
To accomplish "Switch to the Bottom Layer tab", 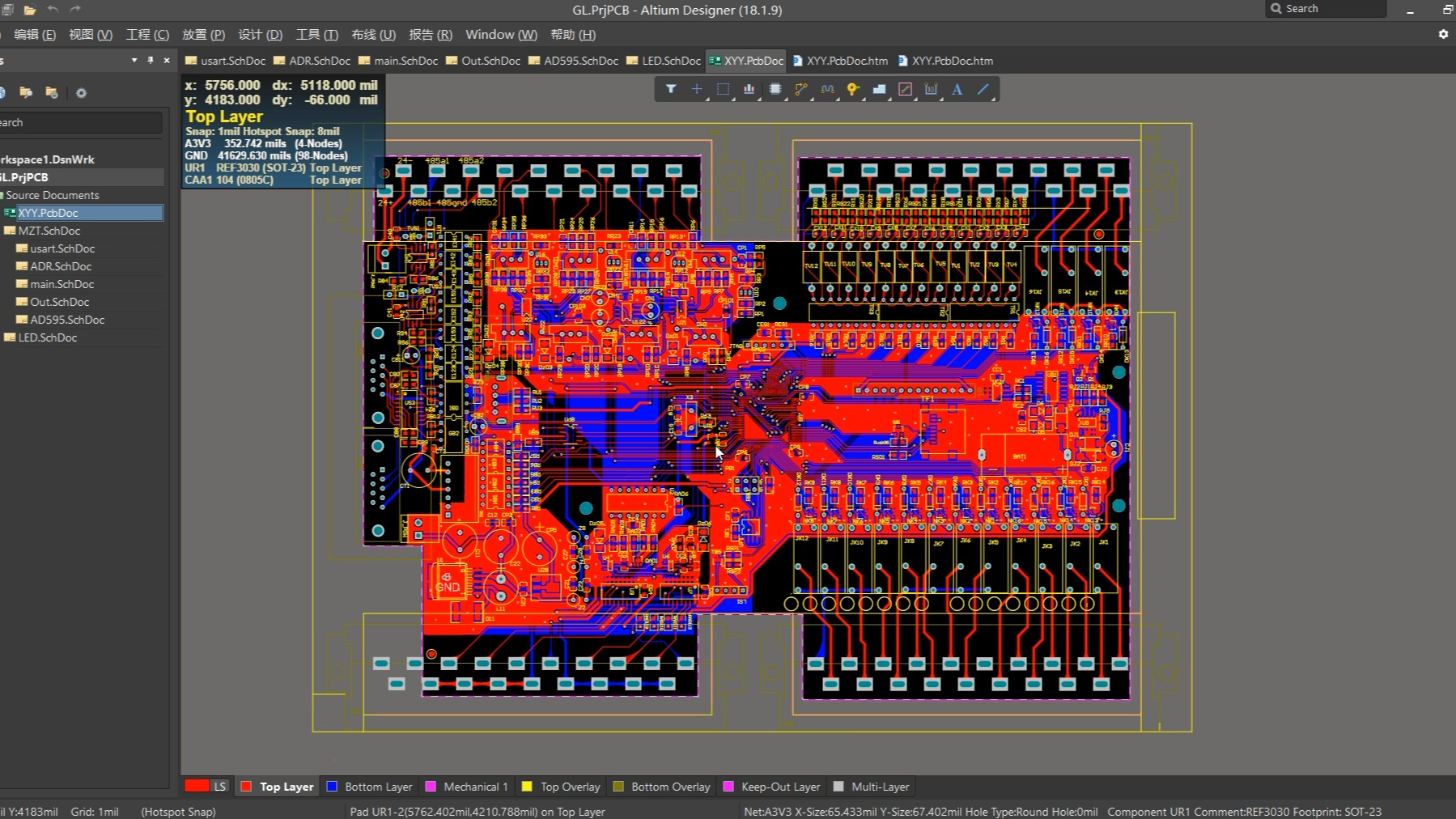I will [x=369, y=787].
